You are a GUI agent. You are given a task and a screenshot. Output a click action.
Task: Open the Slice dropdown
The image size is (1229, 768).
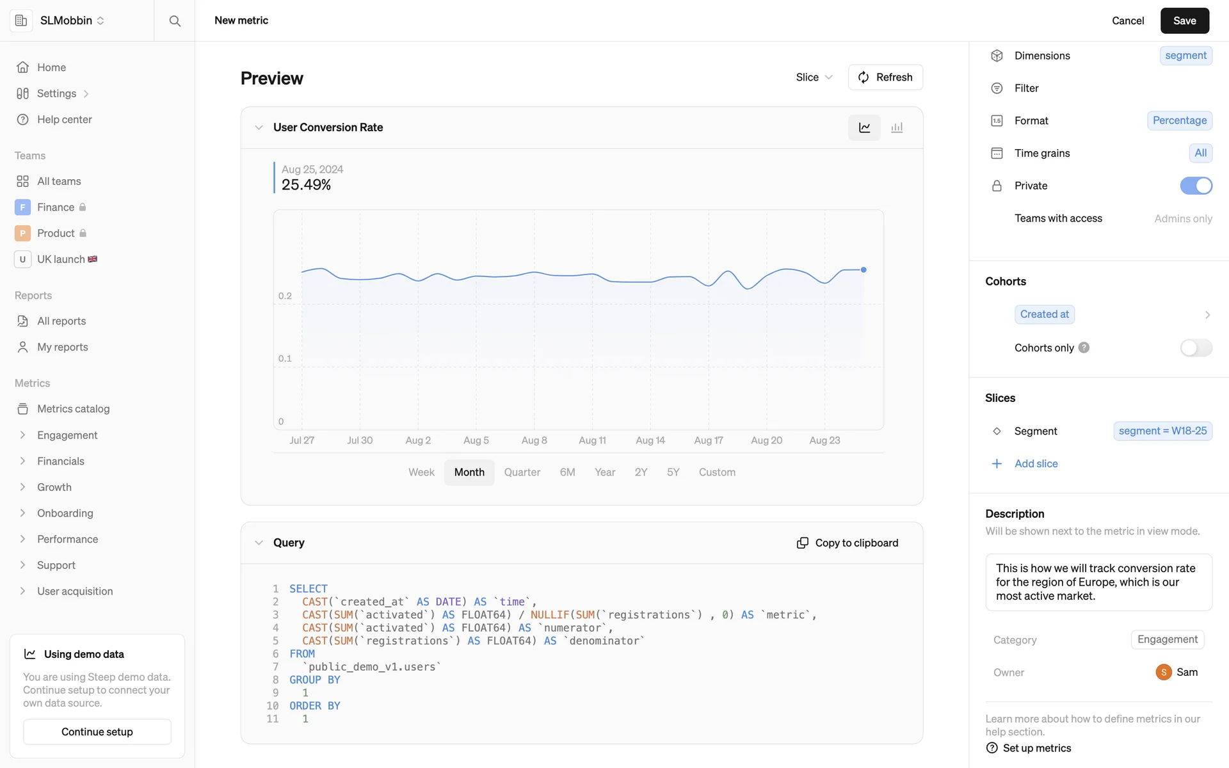[x=814, y=77]
